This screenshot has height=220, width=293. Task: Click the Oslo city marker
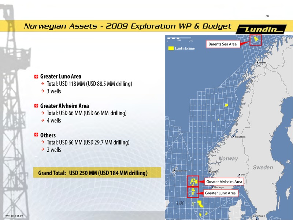coord(240,175)
